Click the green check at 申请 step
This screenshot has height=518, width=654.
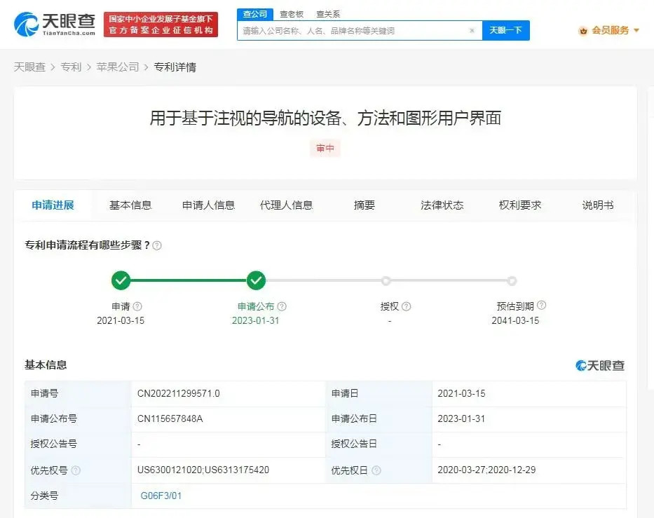pos(121,280)
